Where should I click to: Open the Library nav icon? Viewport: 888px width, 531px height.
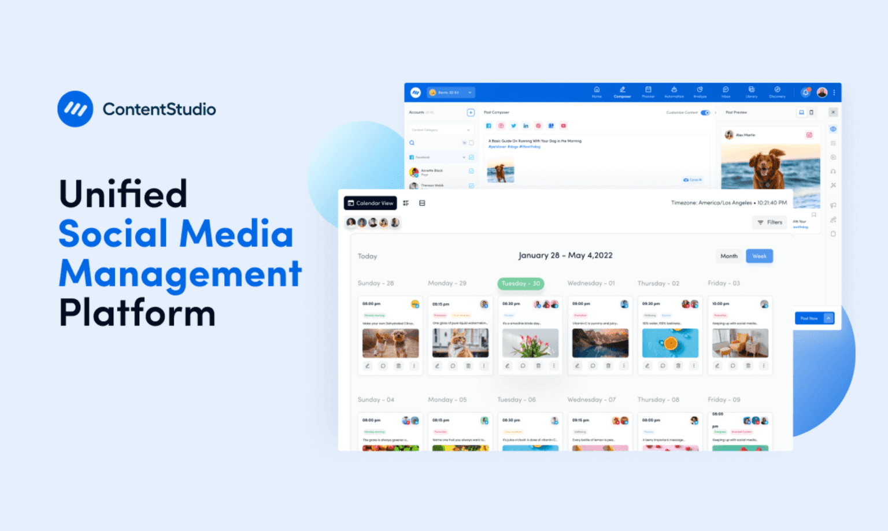(752, 92)
